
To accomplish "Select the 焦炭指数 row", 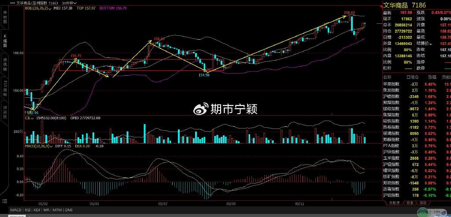I will point(417,90).
